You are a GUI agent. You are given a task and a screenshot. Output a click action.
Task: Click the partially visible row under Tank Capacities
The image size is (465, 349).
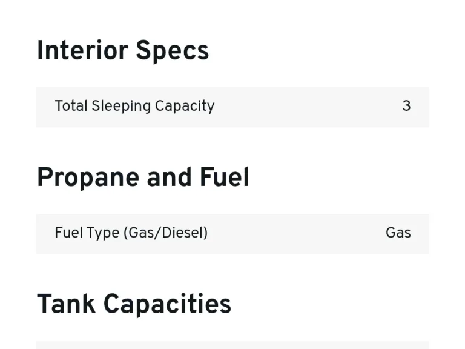click(x=232, y=345)
